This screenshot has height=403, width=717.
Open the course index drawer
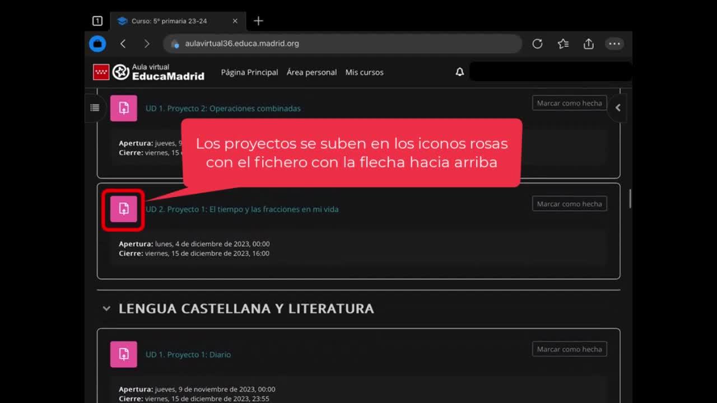tap(95, 107)
